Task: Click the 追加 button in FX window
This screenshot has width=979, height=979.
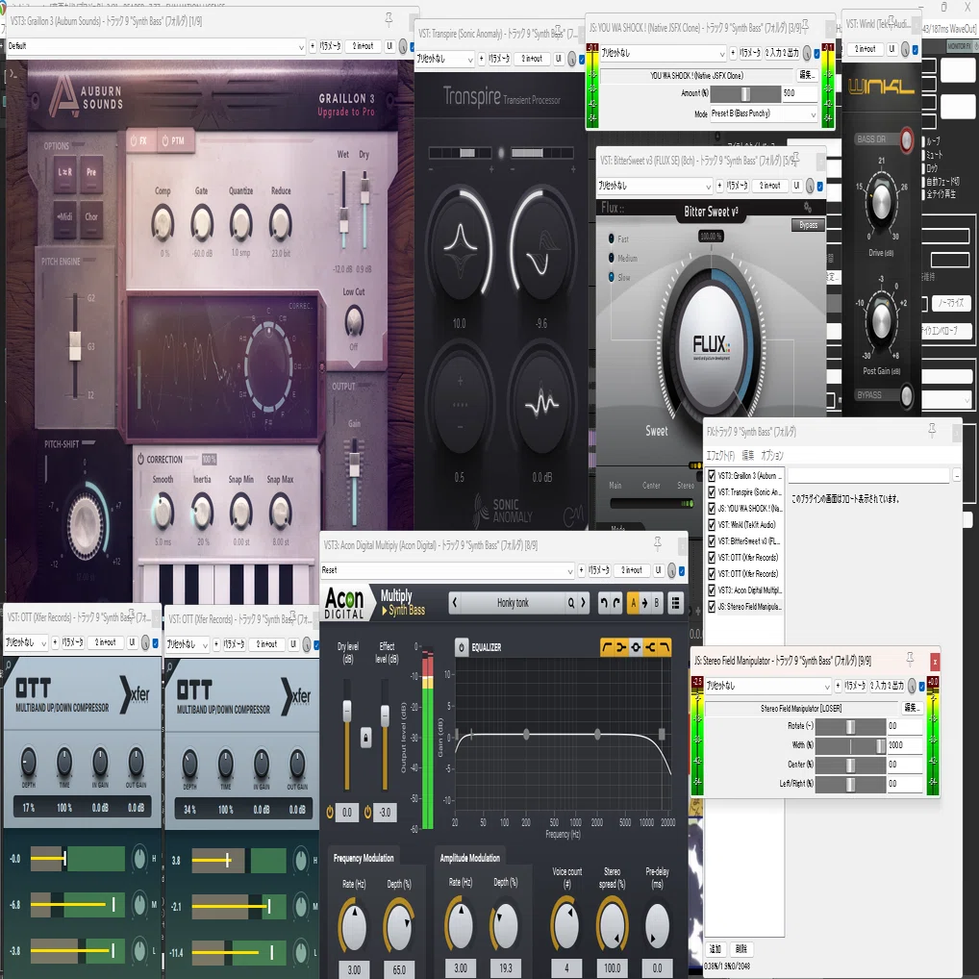Action: 715,948
